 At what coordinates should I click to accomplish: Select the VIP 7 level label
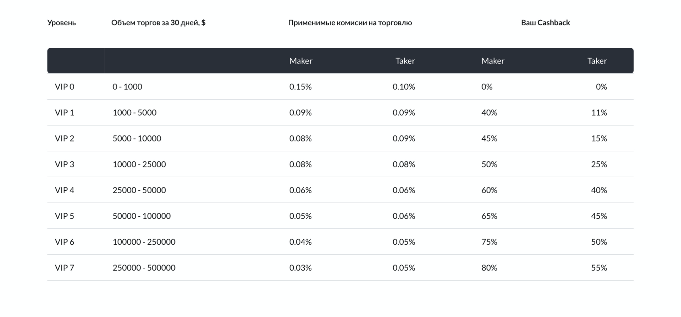coord(65,268)
